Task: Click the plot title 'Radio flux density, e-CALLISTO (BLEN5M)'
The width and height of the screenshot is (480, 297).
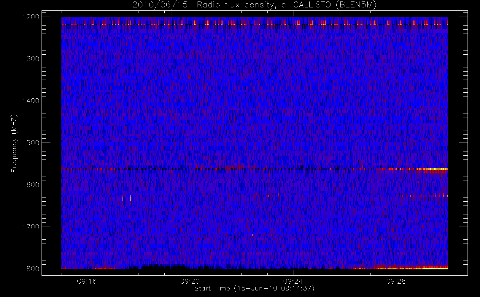Action: tap(287, 5)
